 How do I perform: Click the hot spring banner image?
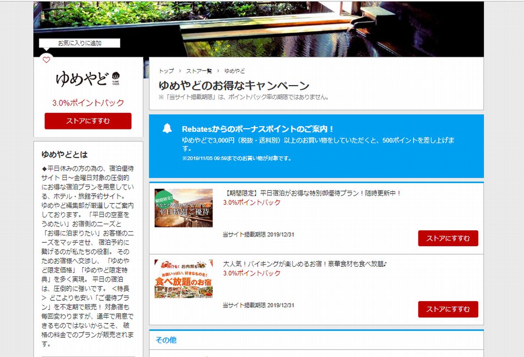click(x=259, y=29)
